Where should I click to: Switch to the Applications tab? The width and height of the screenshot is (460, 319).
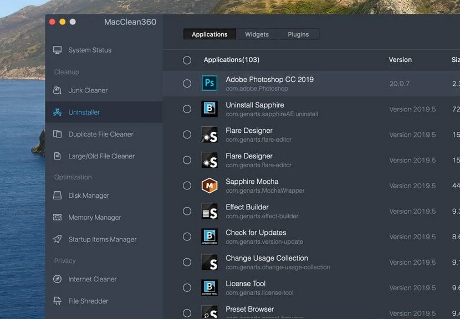tap(209, 34)
